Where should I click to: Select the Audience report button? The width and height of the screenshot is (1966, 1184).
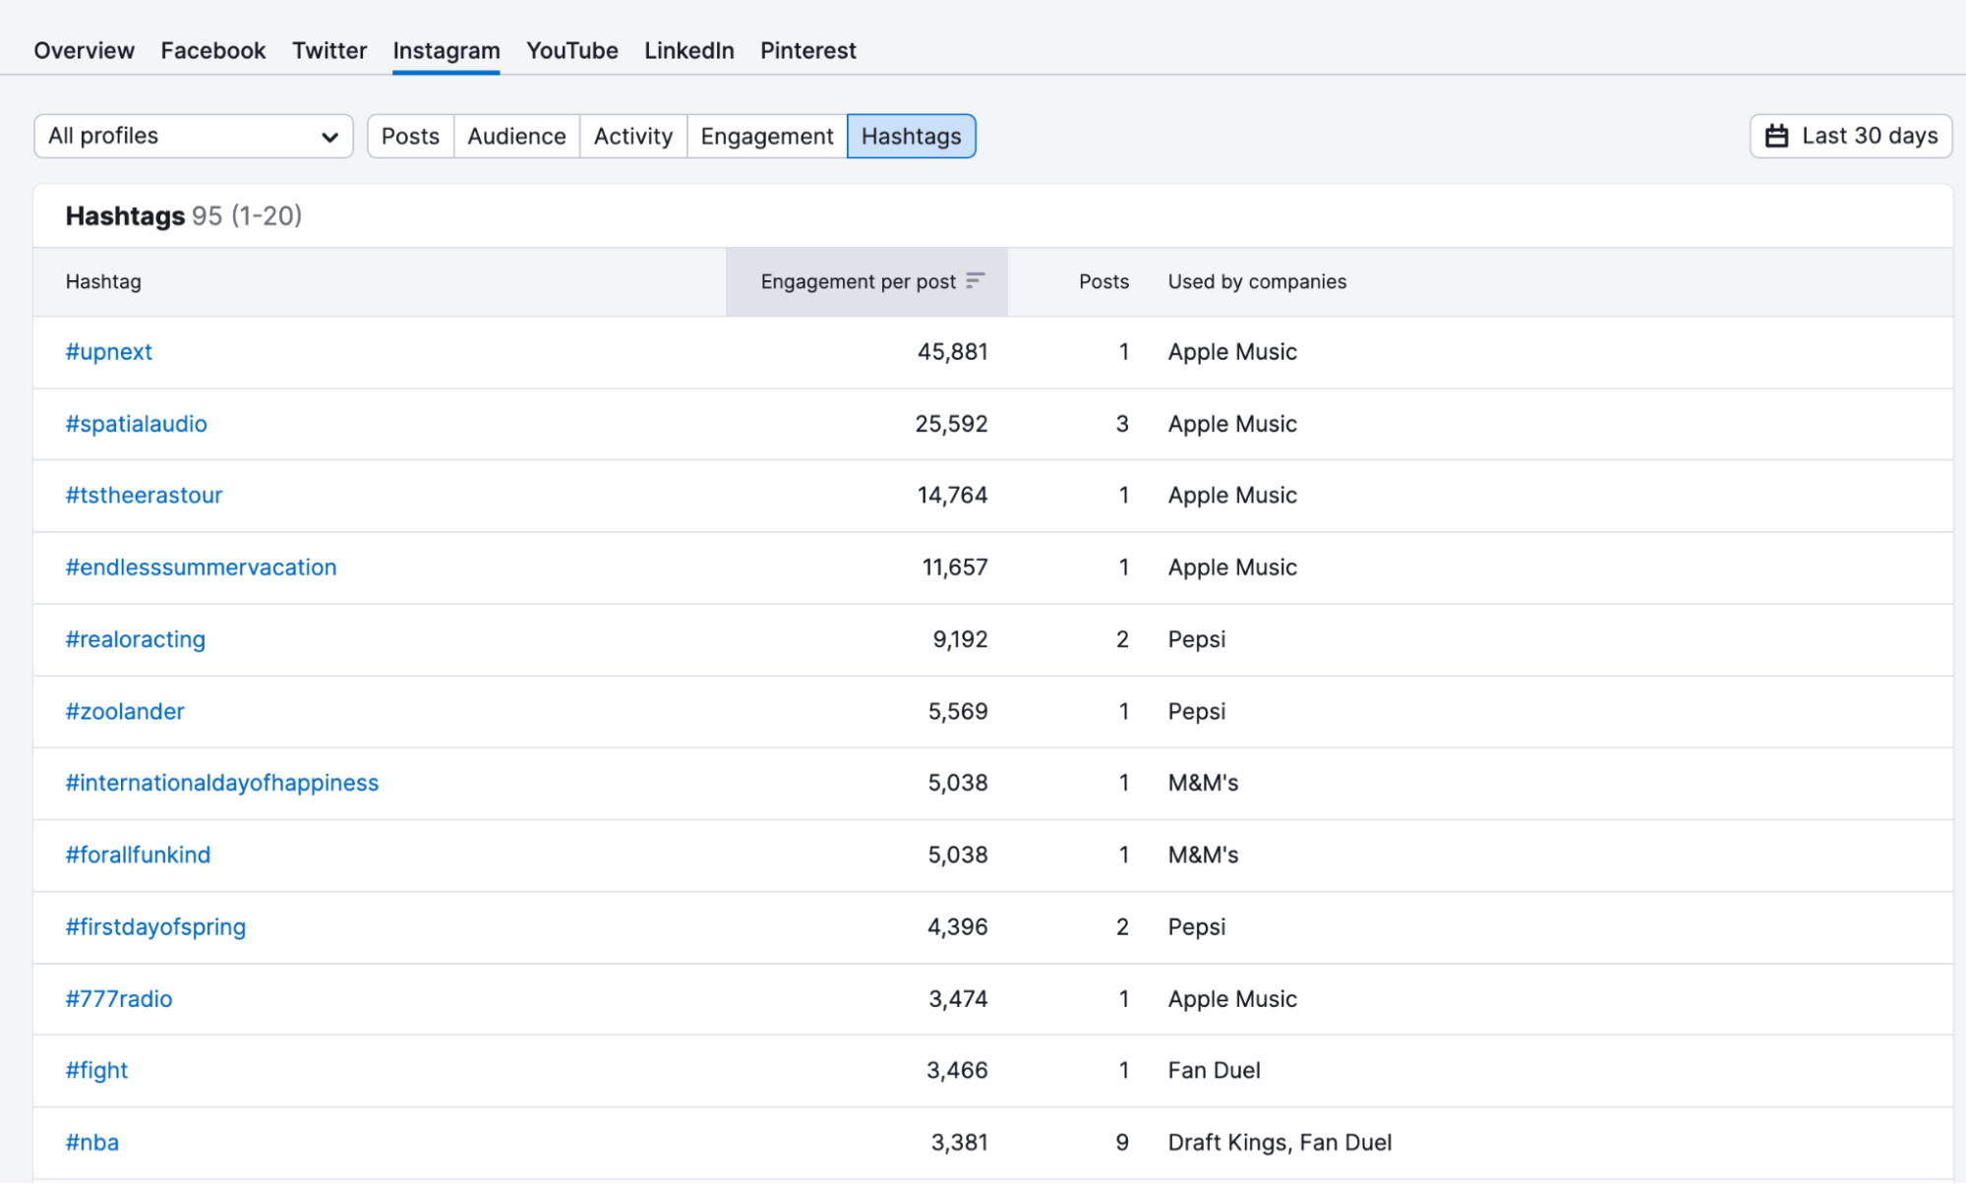coord(516,136)
